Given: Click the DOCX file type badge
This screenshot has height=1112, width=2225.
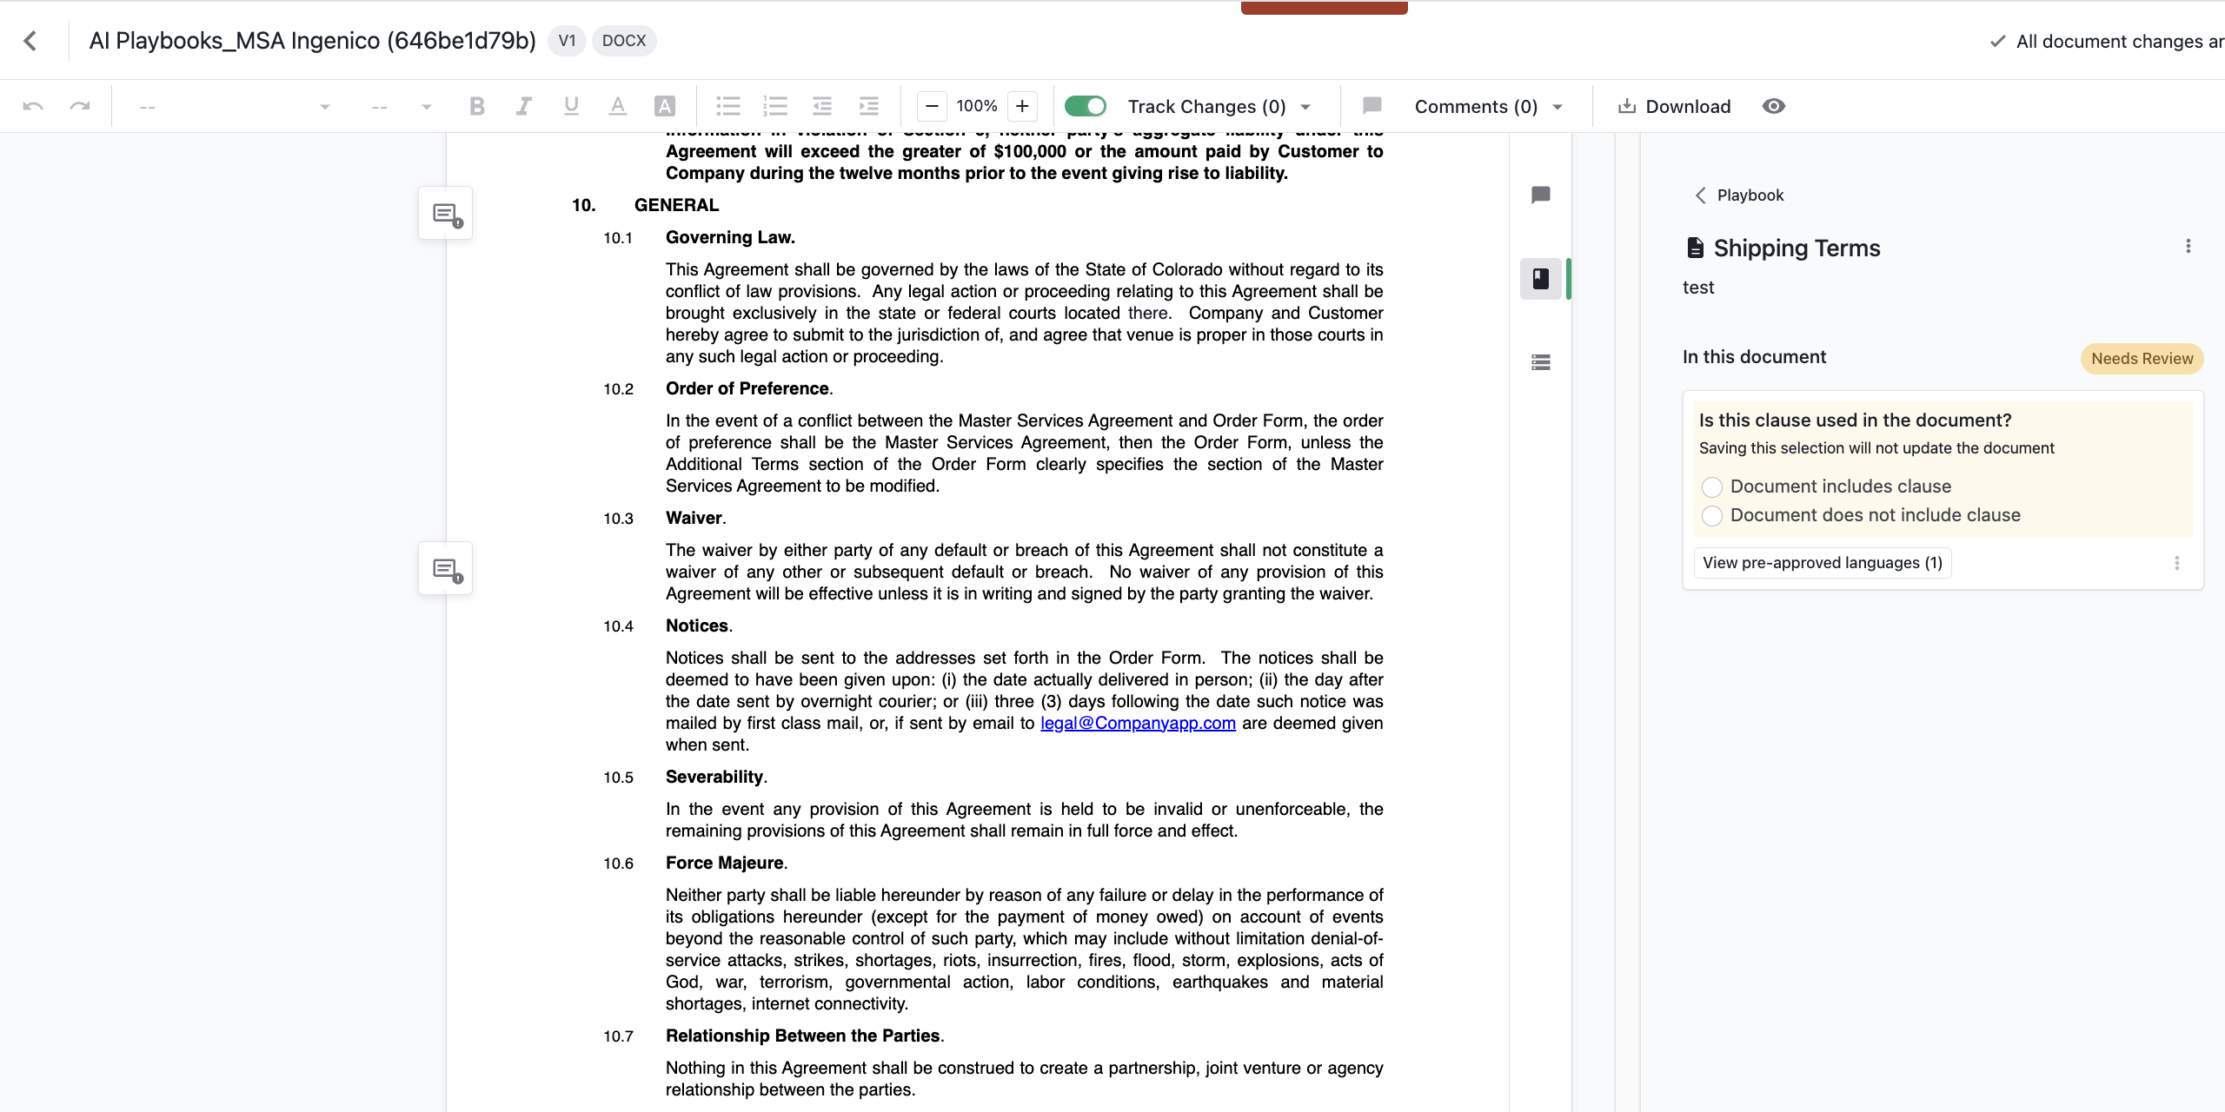Looking at the screenshot, I should (x=624, y=41).
